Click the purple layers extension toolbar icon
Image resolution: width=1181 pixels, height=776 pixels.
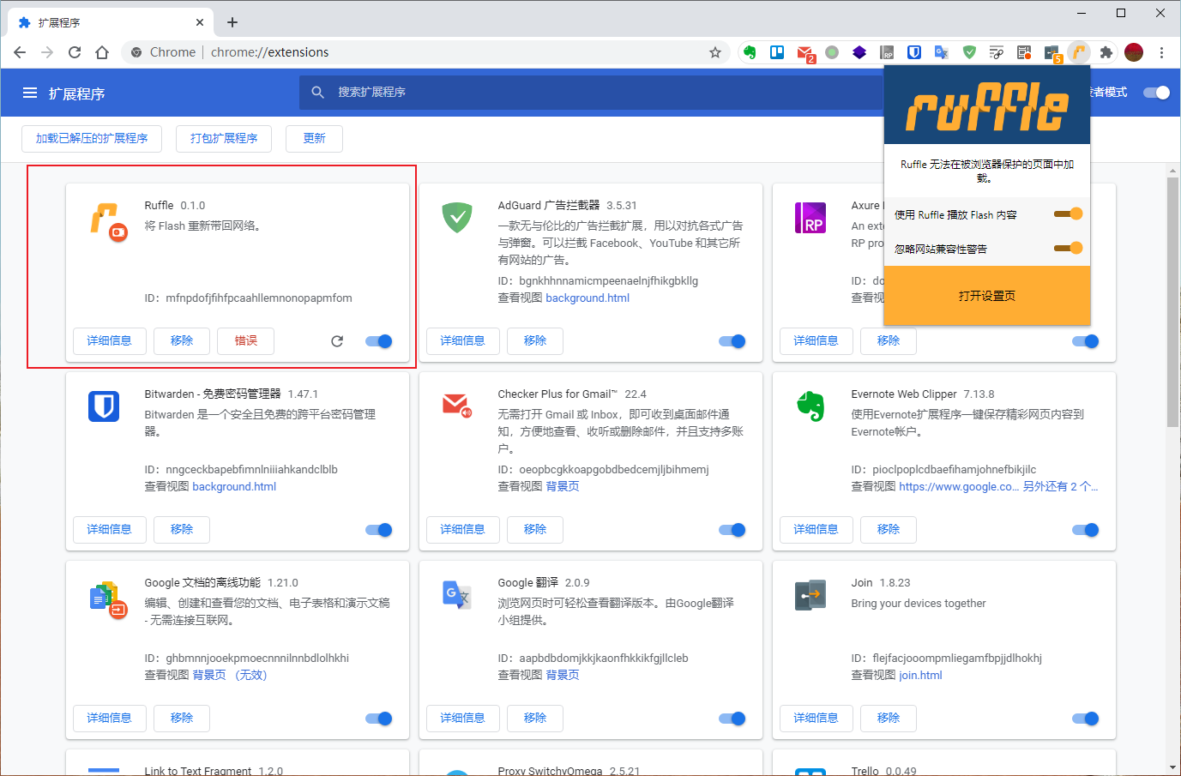[x=859, y=52]
